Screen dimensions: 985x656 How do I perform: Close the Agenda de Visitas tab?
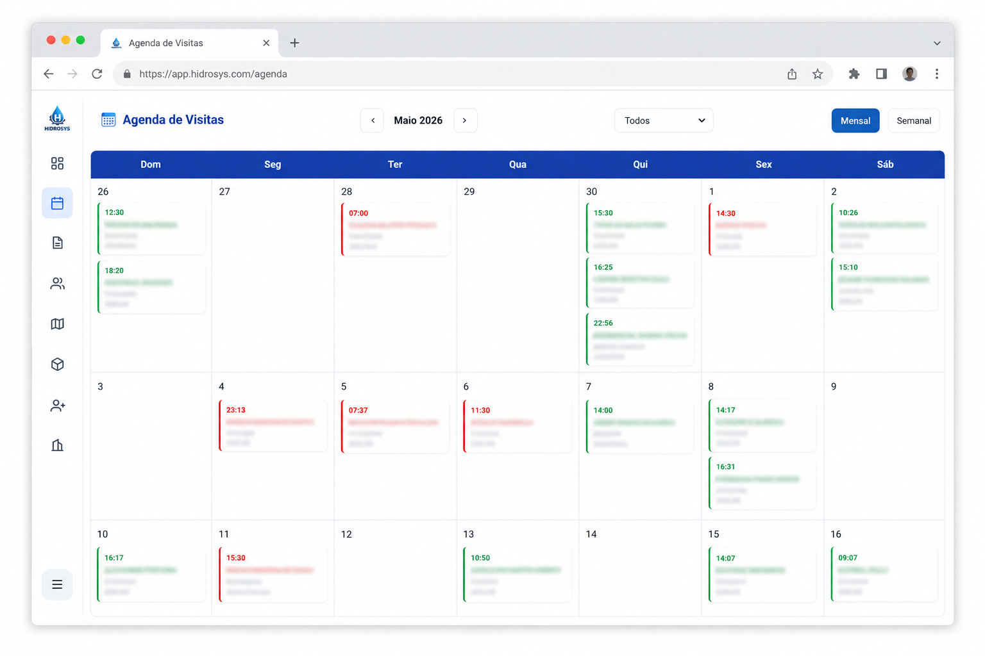point(266,43)
